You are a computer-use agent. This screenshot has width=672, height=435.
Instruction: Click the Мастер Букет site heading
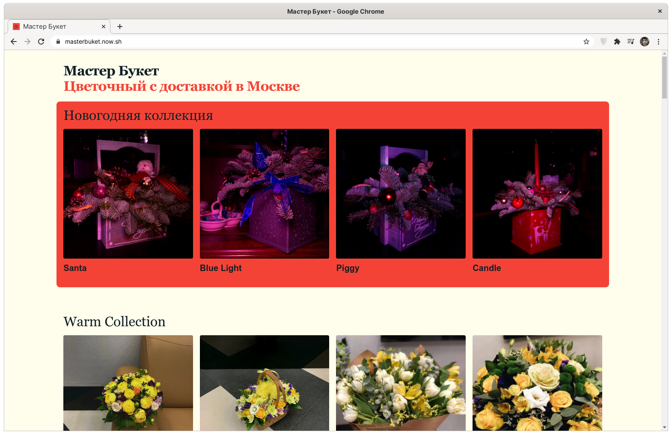click(x=111, y=71)
